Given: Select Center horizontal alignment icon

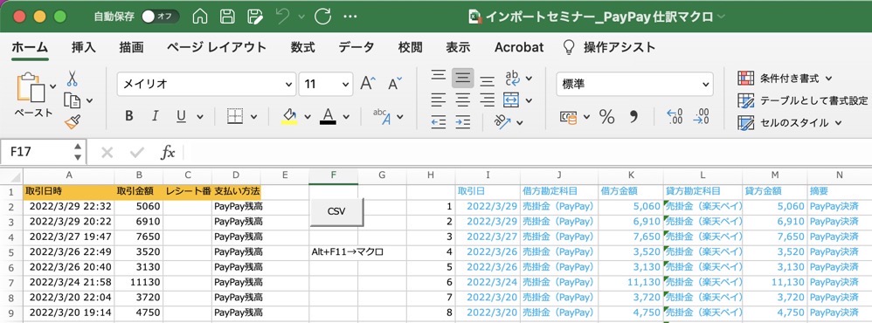Looking at the screenshot, I should click(x=463, y=100).
